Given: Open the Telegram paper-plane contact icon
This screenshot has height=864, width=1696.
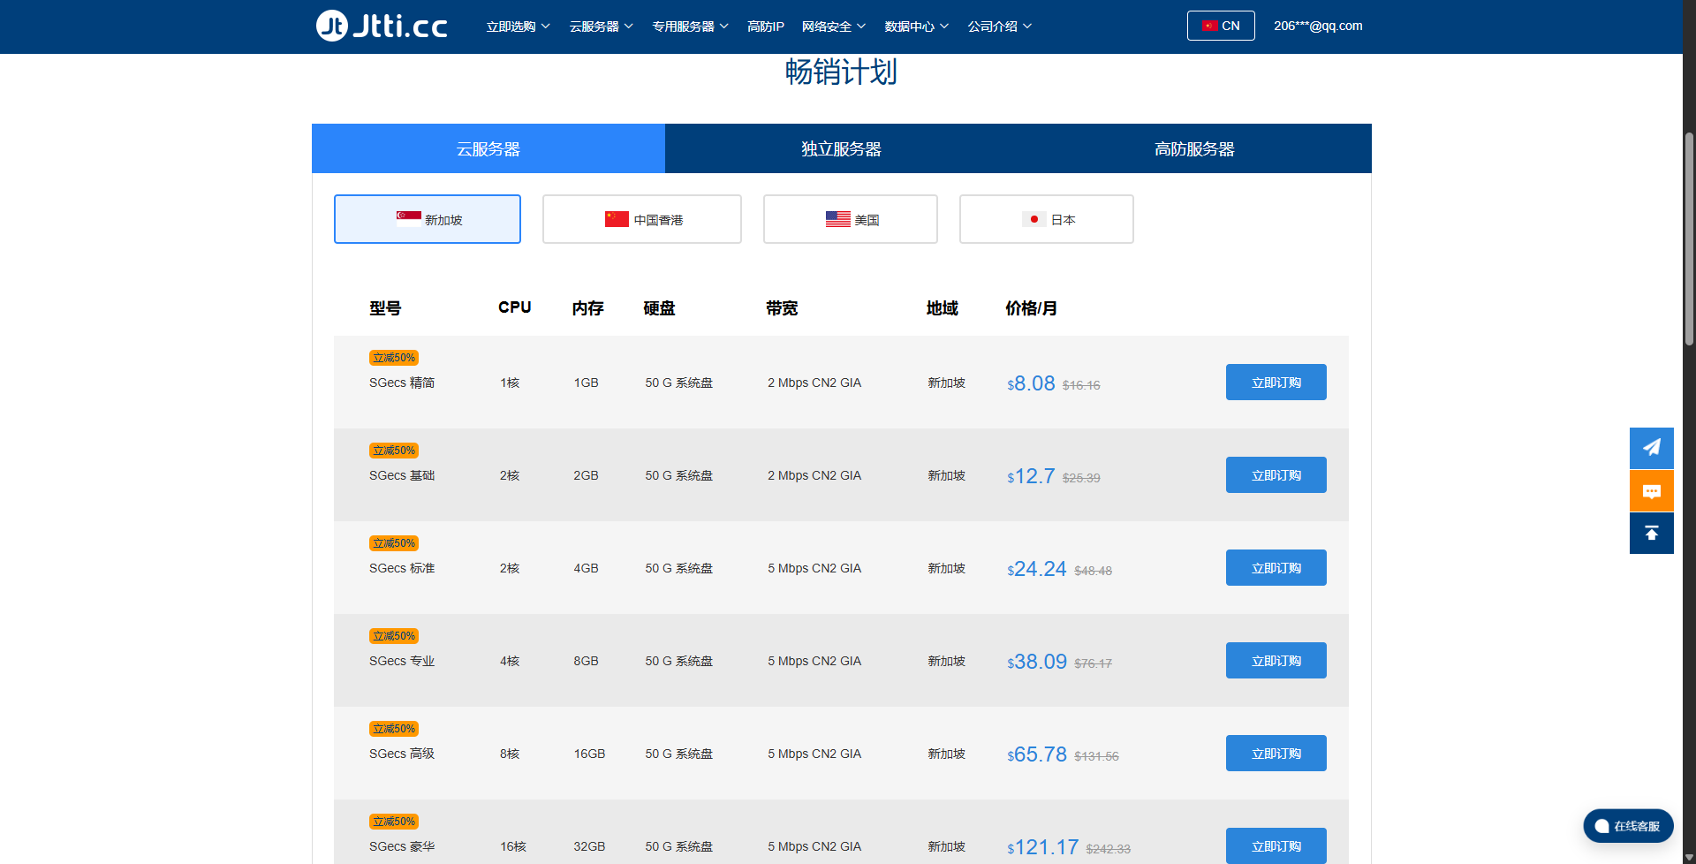Looking at the screenshot, I should point(1651,448).
